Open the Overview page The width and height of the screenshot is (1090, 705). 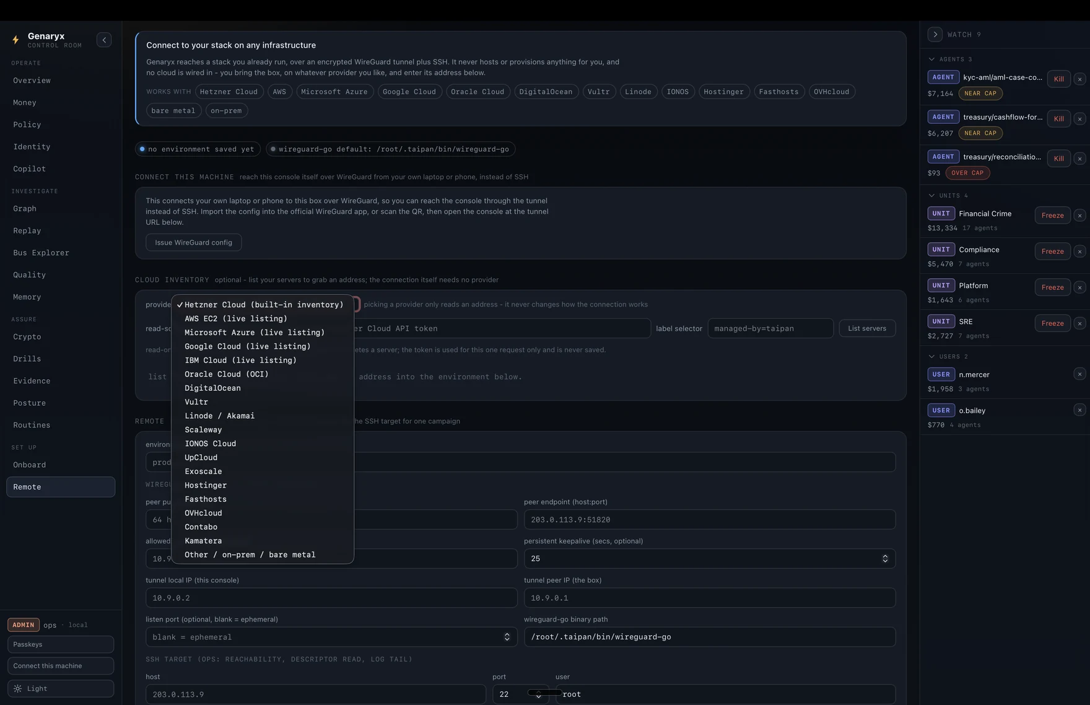pos(61,81)
